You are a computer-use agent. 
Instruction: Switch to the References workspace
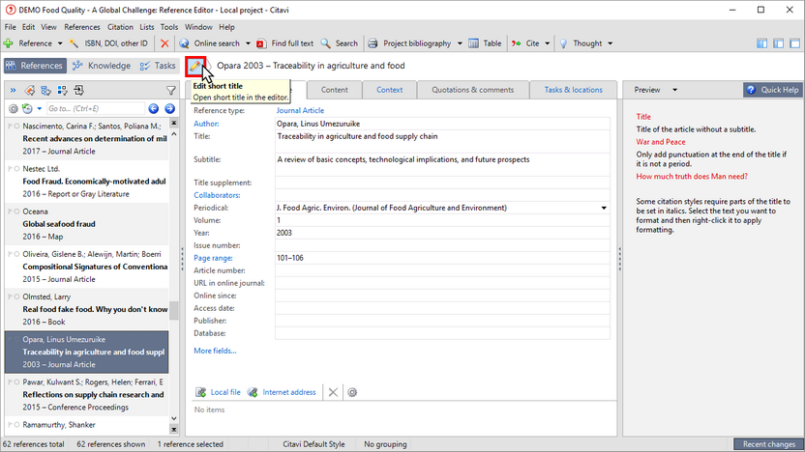(35, 66)
